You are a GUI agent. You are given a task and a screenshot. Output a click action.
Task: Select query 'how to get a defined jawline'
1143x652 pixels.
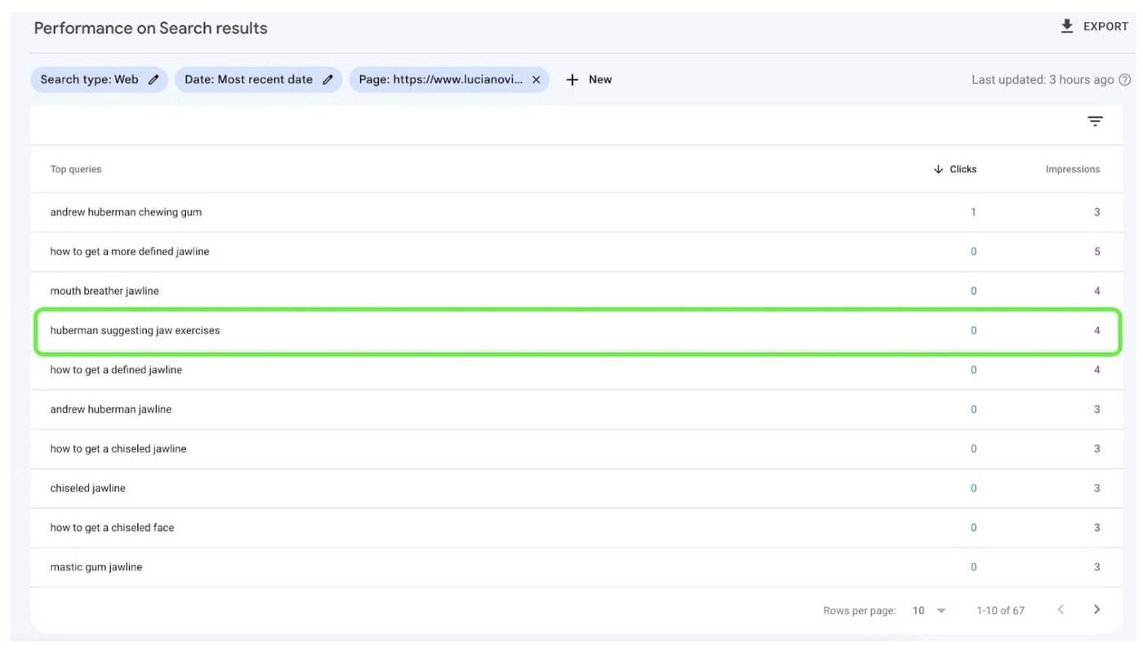116,370
